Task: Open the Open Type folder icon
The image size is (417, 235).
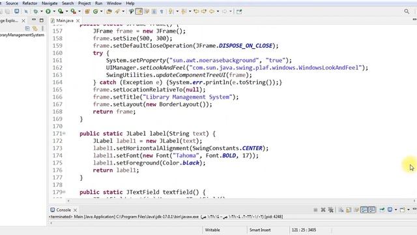Action: click(x=109, y=12)
